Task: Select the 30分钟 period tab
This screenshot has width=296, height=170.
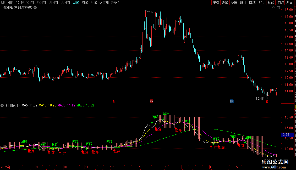Action: pos(53,2)
